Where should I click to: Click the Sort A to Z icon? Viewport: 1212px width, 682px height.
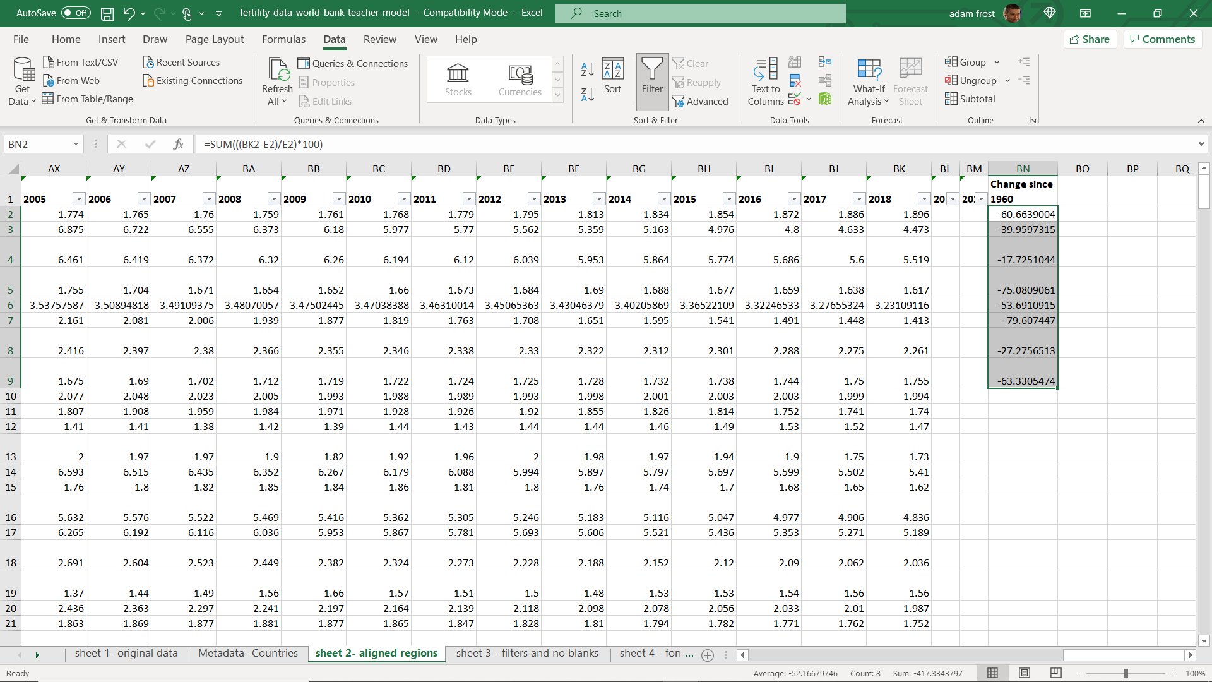[x=587, y=69]
